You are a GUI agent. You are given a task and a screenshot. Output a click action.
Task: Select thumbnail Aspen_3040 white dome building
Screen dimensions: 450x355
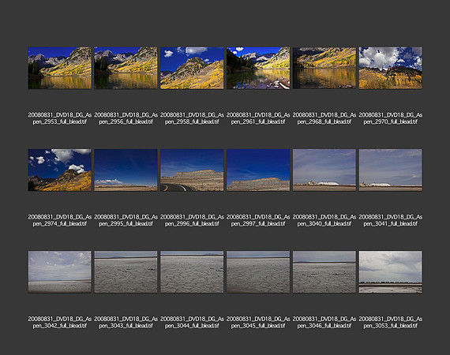324,170
